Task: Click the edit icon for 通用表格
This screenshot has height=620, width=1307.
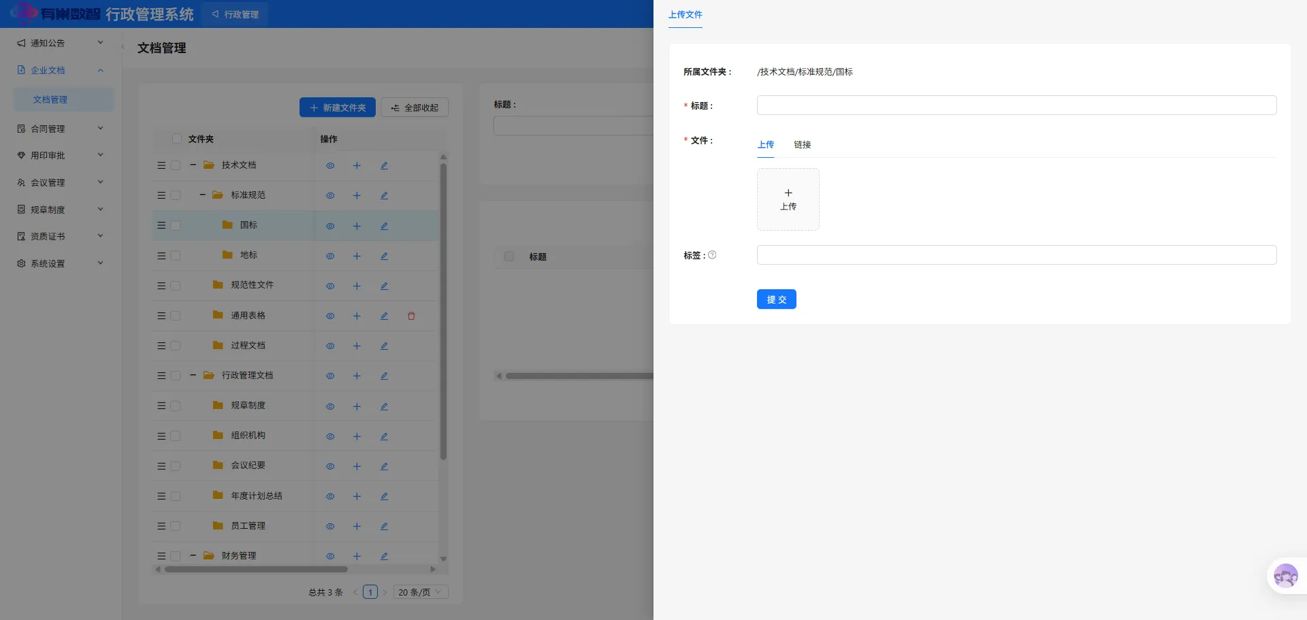Action: [384, 316]
